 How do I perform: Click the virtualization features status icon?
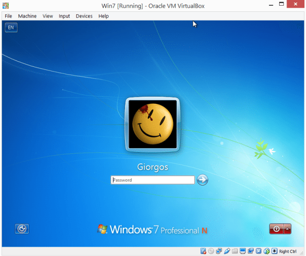259,251
